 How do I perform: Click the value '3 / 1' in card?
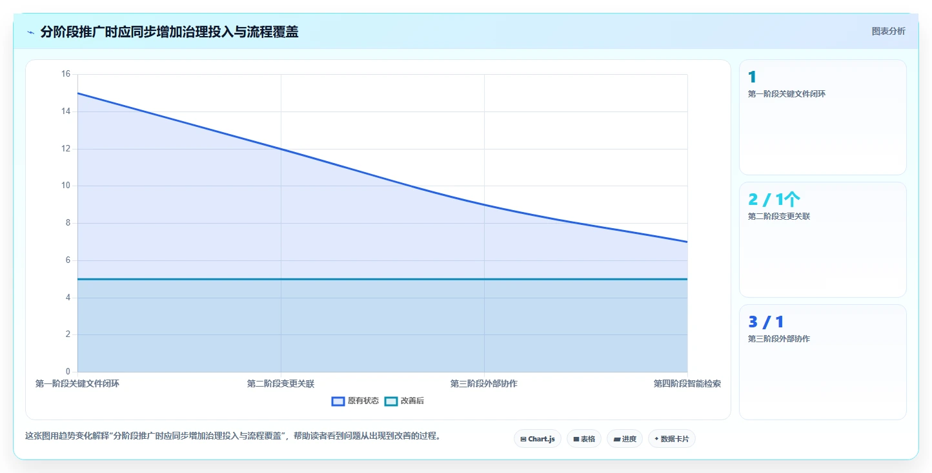click(765, 322)
